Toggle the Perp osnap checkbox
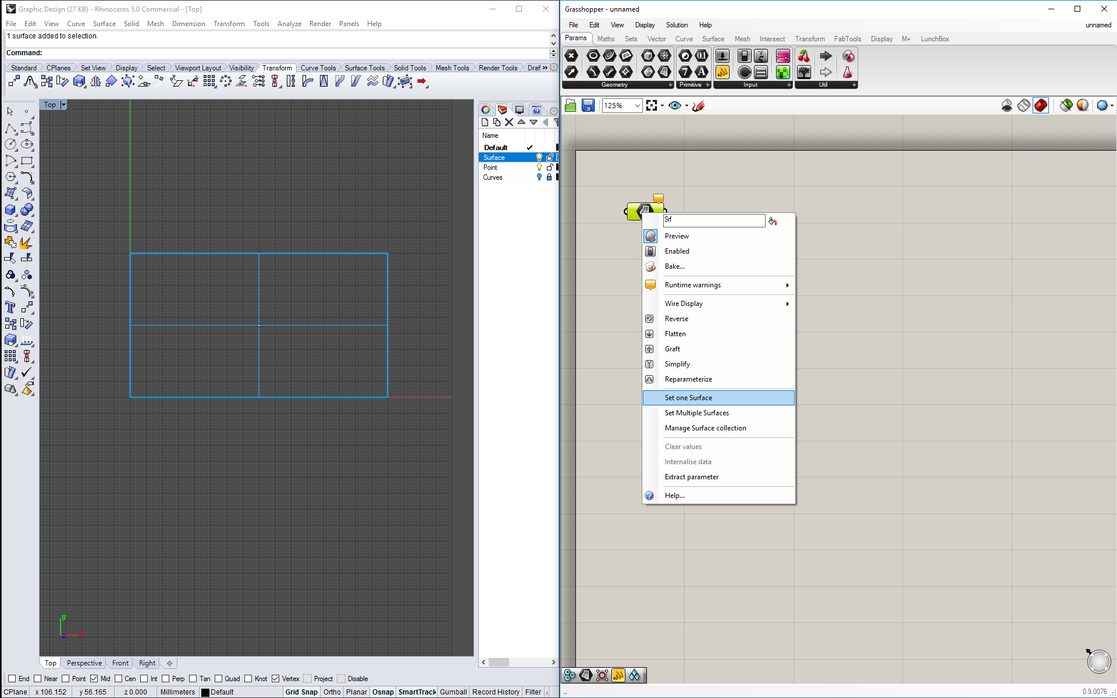The image size is (1117, 698). point(166,679)
